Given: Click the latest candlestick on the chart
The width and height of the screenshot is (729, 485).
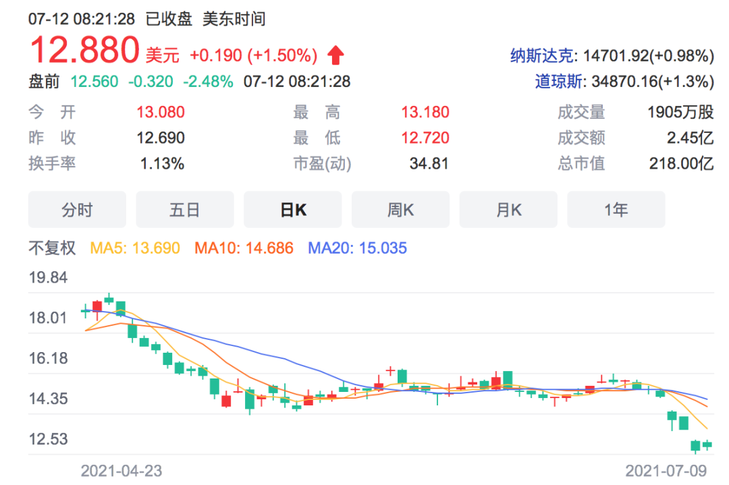Looking at the screenshot, I should 707,444.
